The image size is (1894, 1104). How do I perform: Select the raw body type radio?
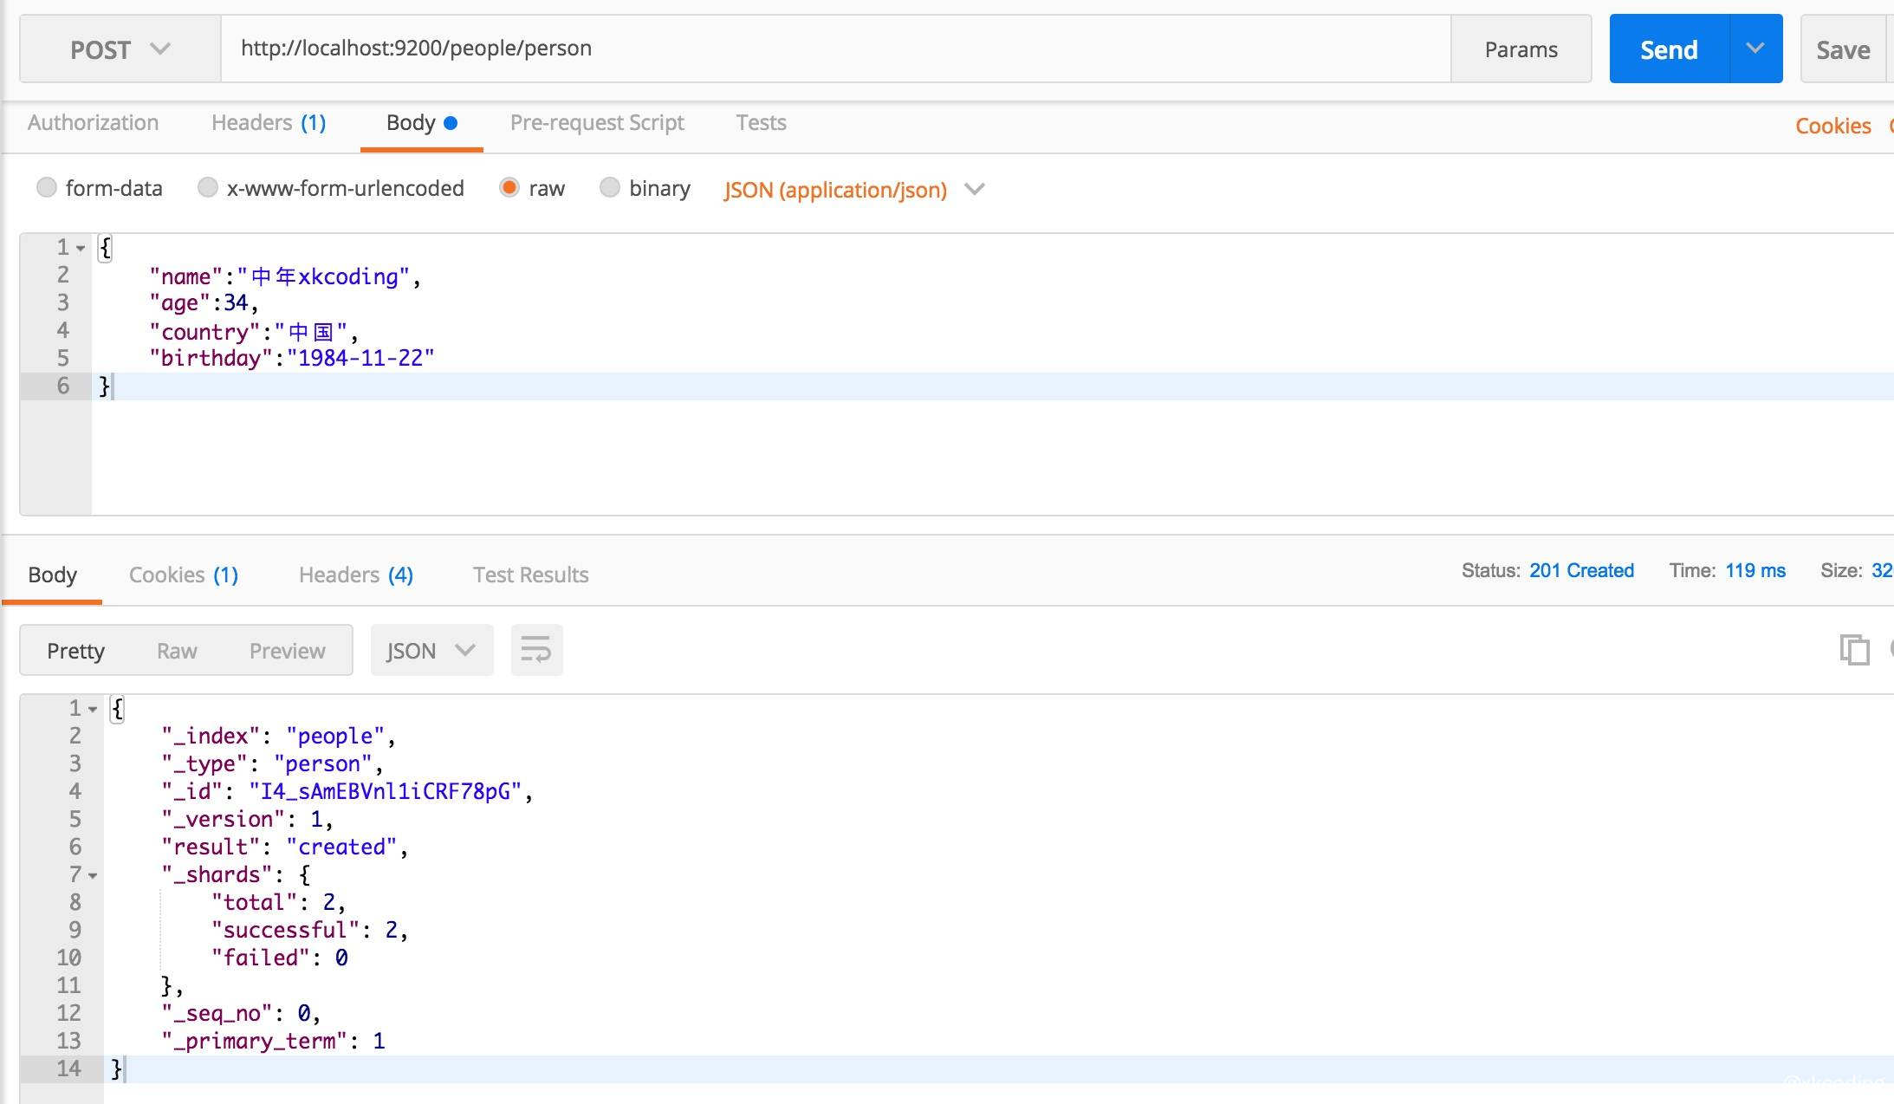[509, 187]
